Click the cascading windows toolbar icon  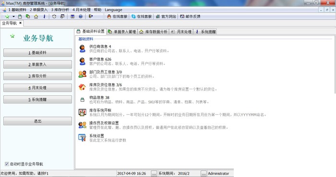62,16
